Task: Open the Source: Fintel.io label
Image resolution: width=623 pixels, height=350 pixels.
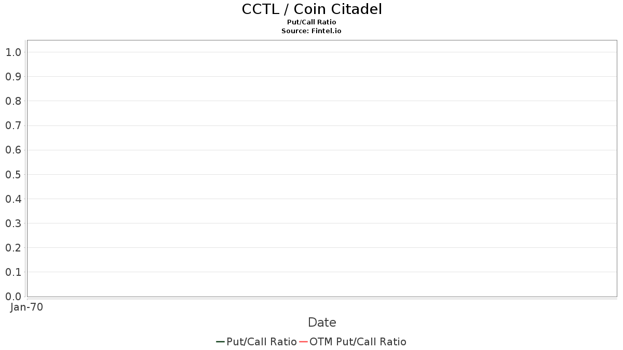Action: 311,31
